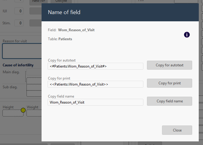Click the Oocyte button
This screenshot has width=203, height=145.
pos(61,2)
